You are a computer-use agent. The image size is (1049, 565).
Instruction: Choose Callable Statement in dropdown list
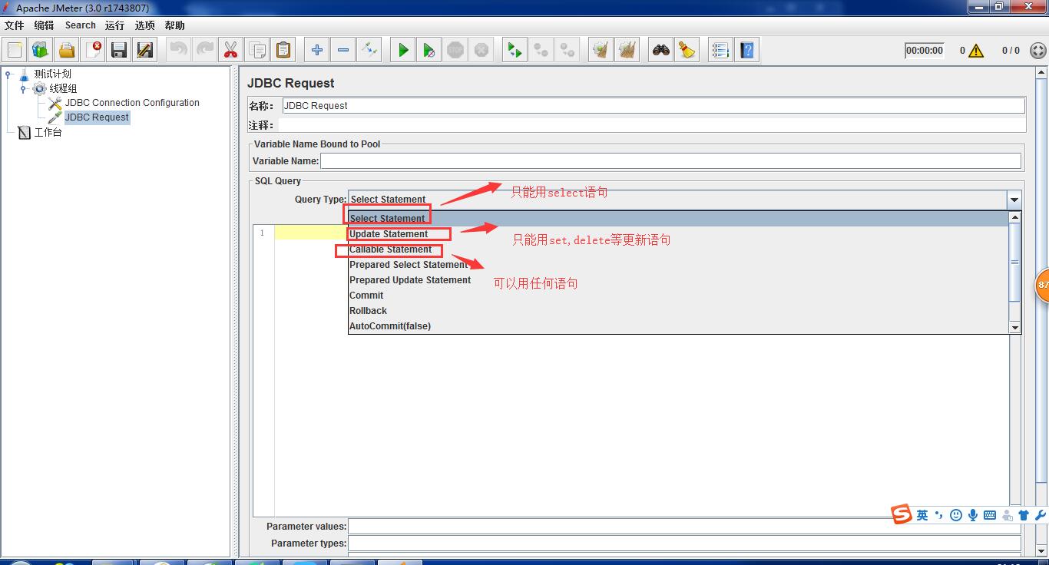click(x=679, y=249)
